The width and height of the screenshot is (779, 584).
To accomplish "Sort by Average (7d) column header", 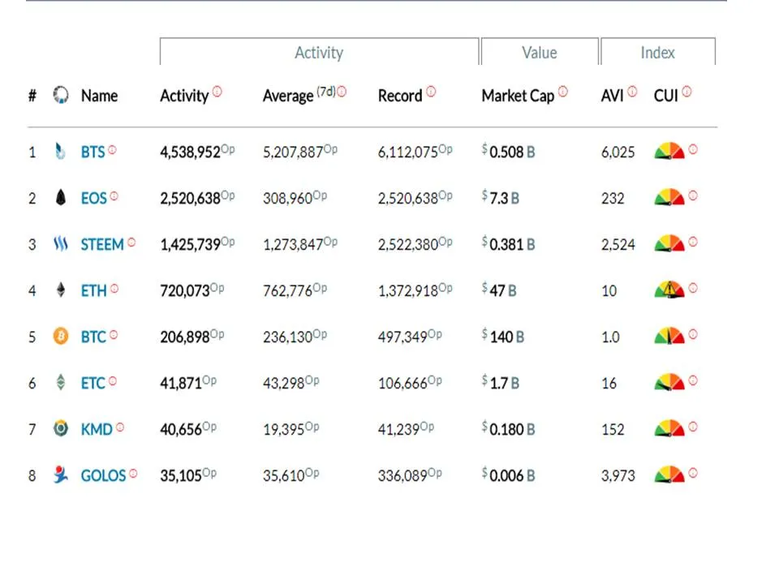I will coord(299,95).
